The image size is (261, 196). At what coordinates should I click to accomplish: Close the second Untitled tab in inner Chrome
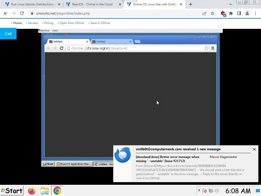(x=130, y=42)
